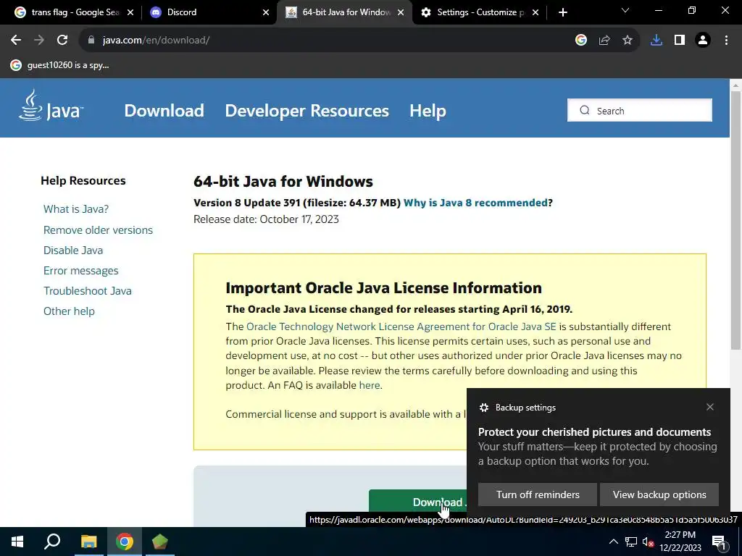This screenshot has height=556, width=742.
Task: Click the green Download Java button
Action: [x=417, y=502]
